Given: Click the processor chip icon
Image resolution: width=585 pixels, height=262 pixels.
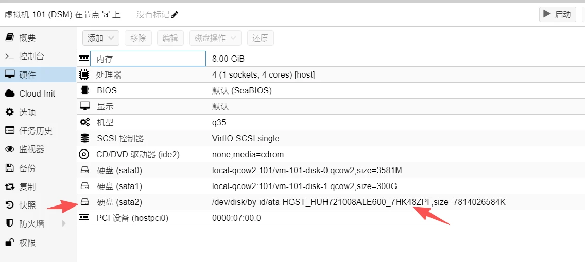Looking at the screenshot, I should click(84, 74).
